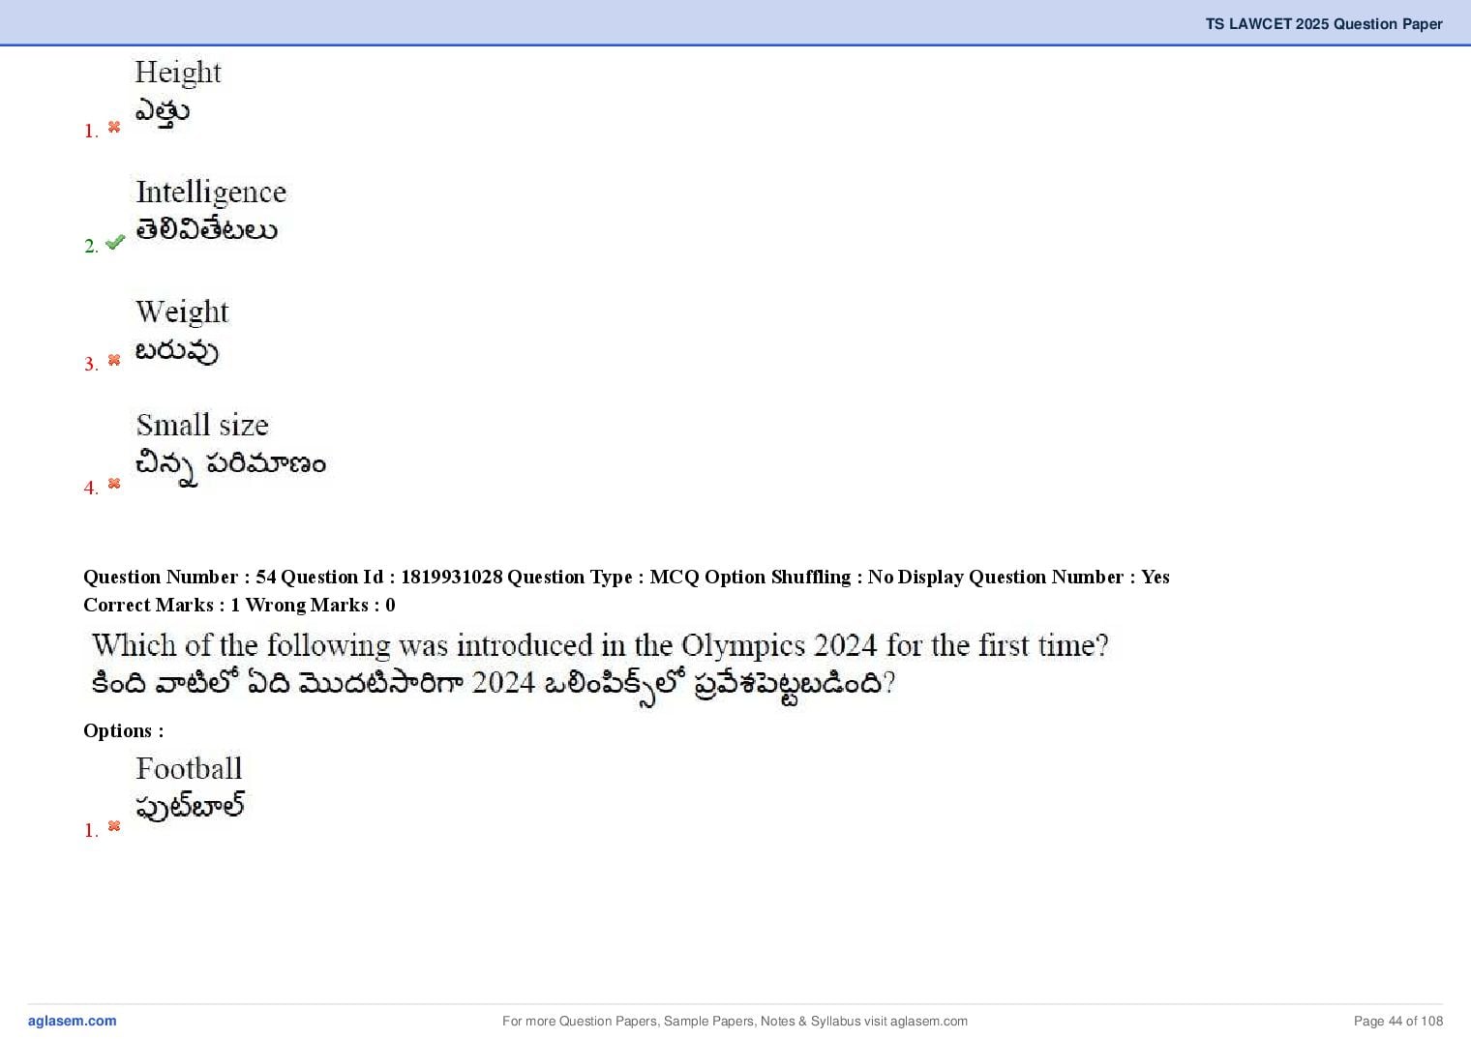Click red cross icon beside Weight option
Image resolution: width=1471 pixels, height=1039 pixels.
click(114, 360)
